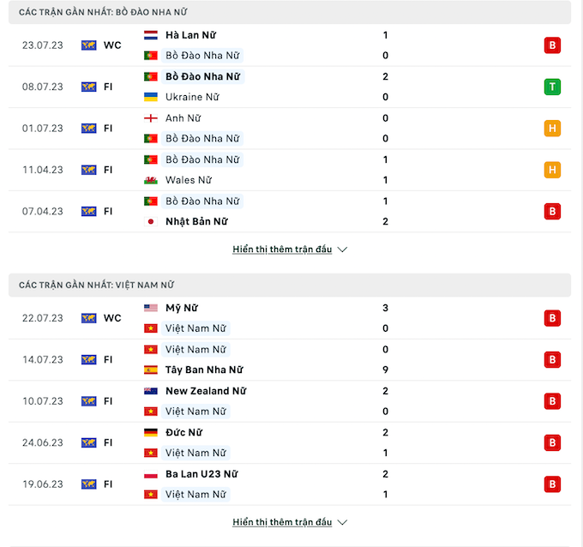Select the Nhật Bản Nữ team name
This screenshot has width=583, height=547.
coord(196,221)
